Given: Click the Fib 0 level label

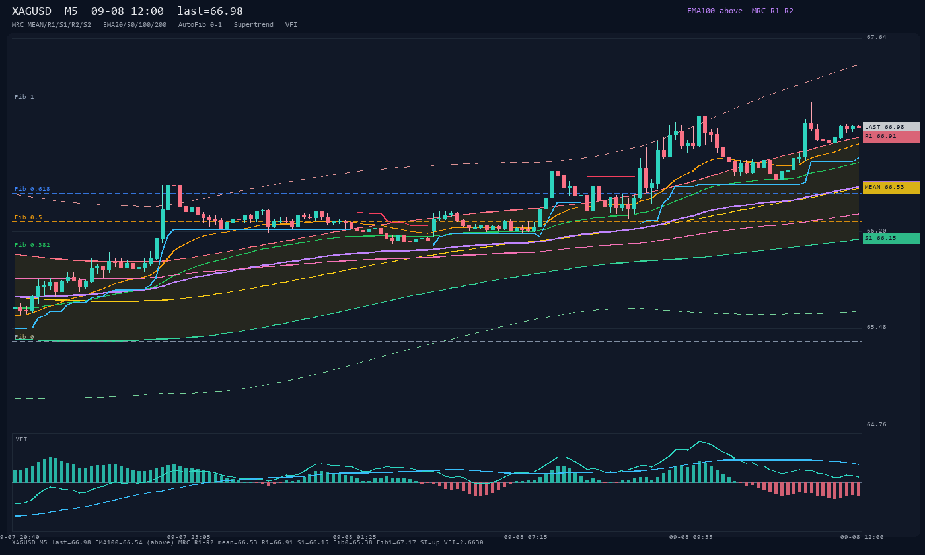Looking at the screenshot, I should (24, 337).
